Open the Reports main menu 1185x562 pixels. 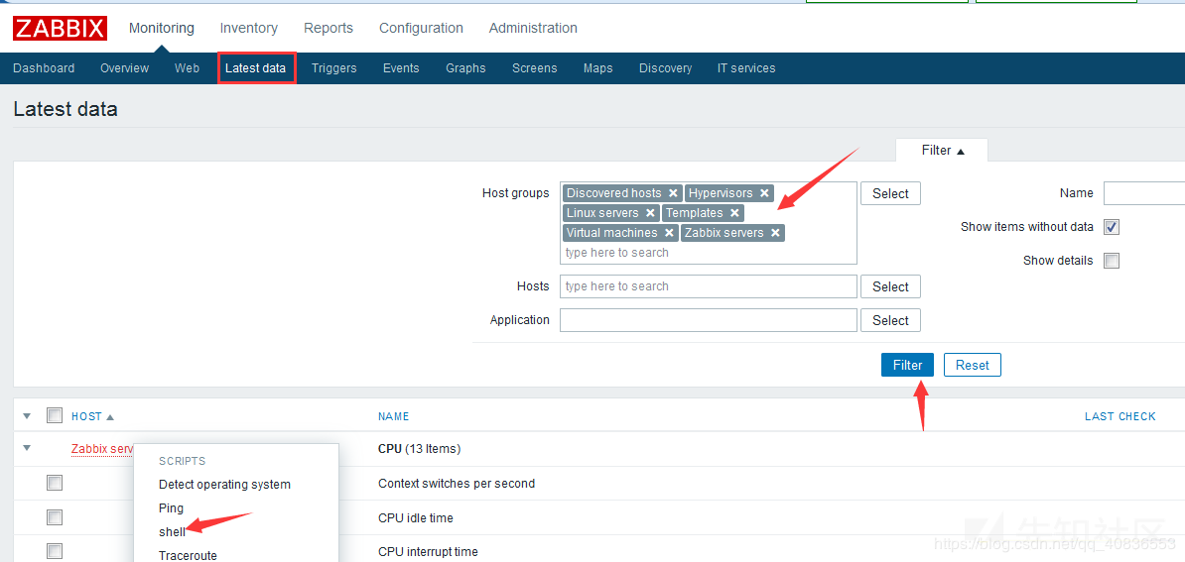[328, 28]
